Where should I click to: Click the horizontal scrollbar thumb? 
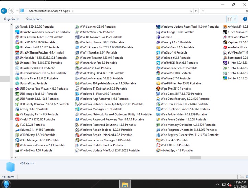195,158
